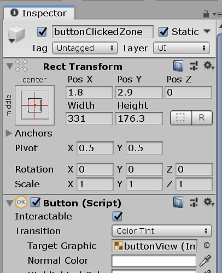Screen dimensions: 222x273
Task: Click the raw edit mode R button
Action: [x=202, y=118]
